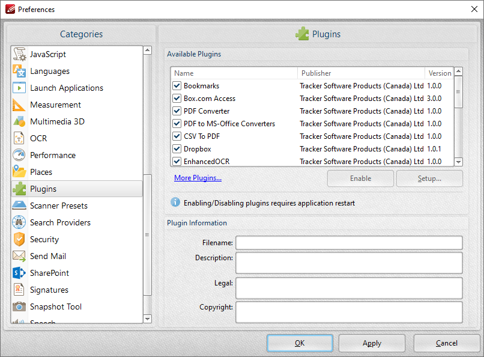Uncheck the Bookmarks plugin checkbox
Viewport: 484px width, 357px height.
177,85
